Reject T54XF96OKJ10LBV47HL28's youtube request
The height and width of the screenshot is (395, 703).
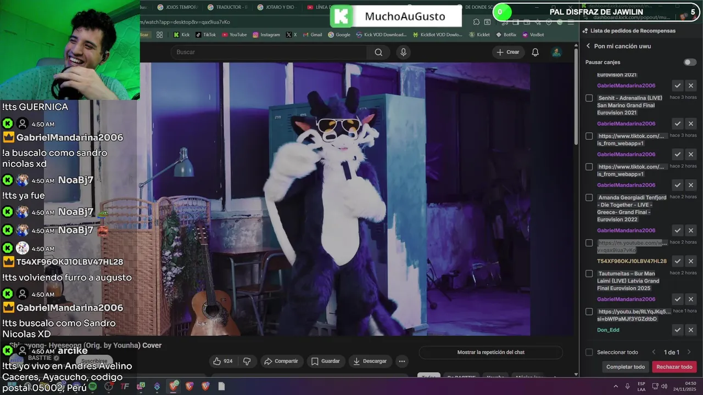click(x=691, y=262)
